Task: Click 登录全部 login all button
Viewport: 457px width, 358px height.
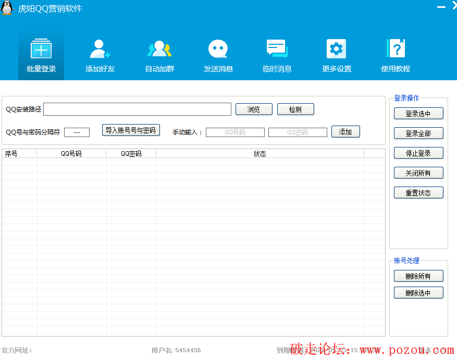Action: point(418,133)
